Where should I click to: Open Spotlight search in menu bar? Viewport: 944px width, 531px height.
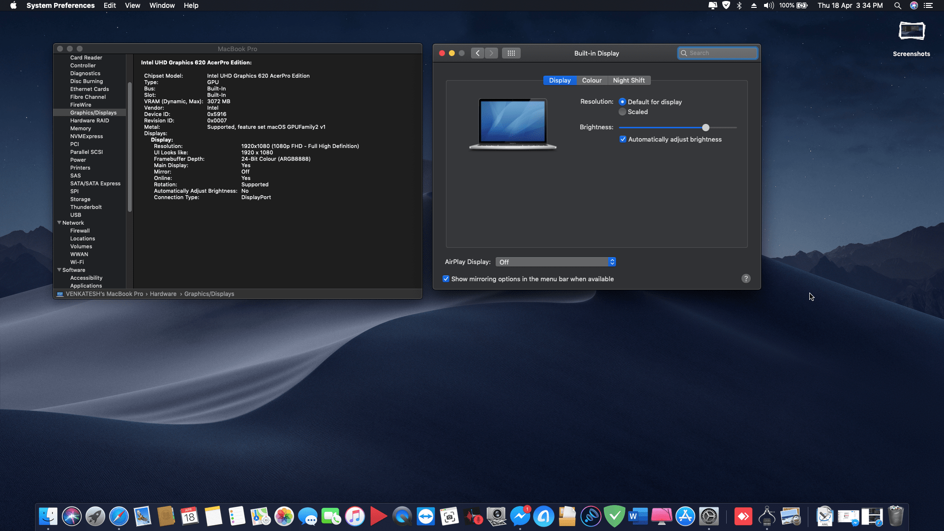click(x=897, y=5)
